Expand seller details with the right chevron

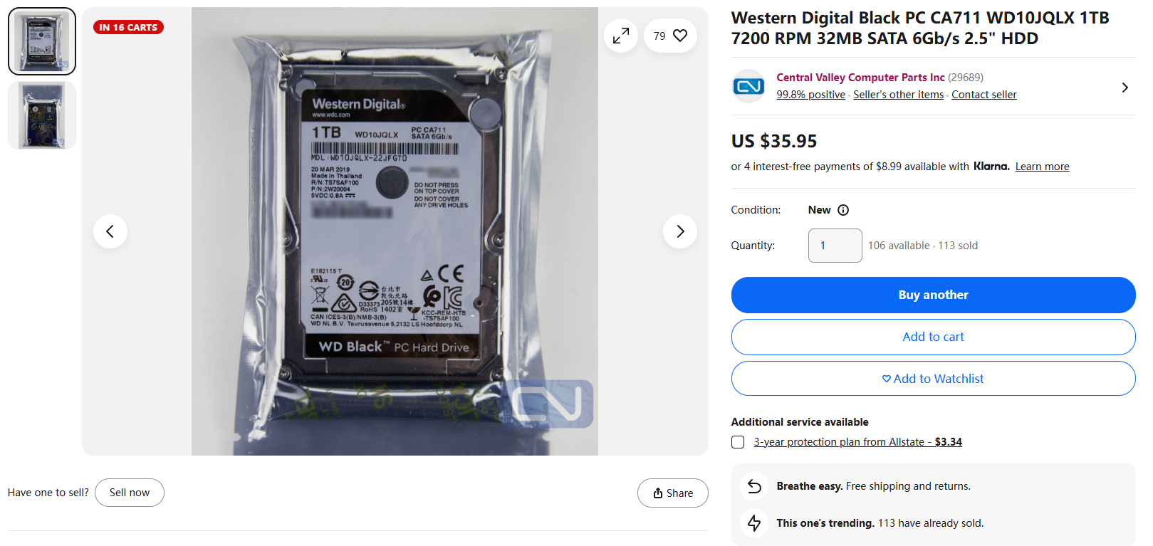(x=1125, y=88)
